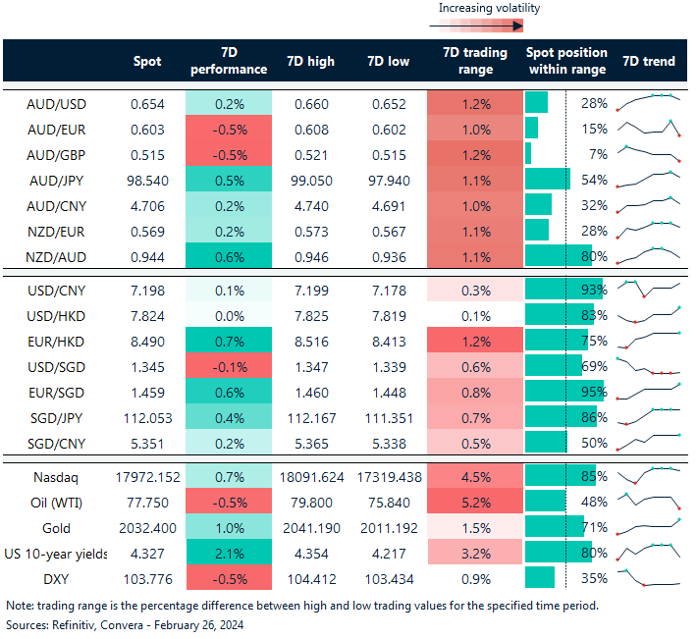Click the USD/CNY 7D trend sparkline
The width and height of the screenshot is (697, 639).
point(648,290)
